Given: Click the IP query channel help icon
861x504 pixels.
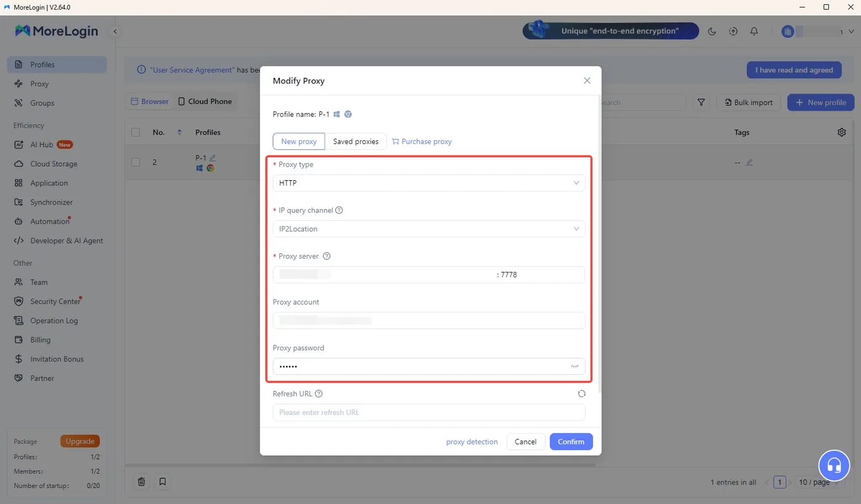Looking at the screenshot, I should (339, 210).
